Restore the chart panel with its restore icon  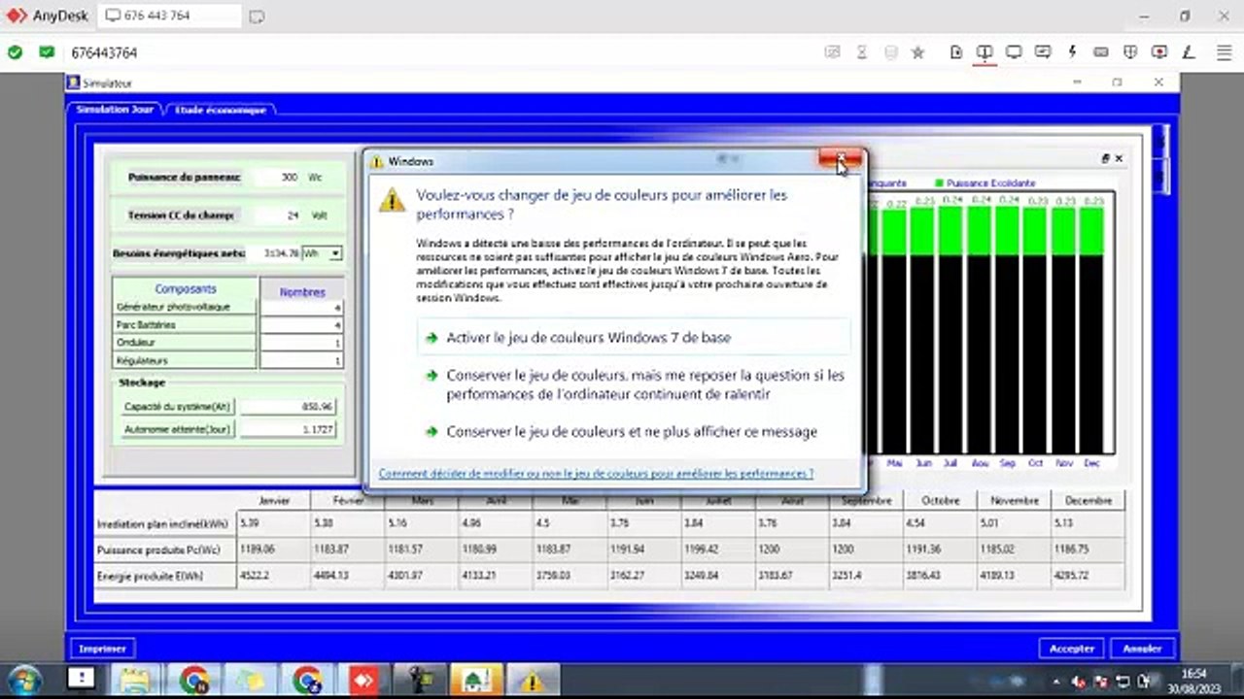(1105, 158)
